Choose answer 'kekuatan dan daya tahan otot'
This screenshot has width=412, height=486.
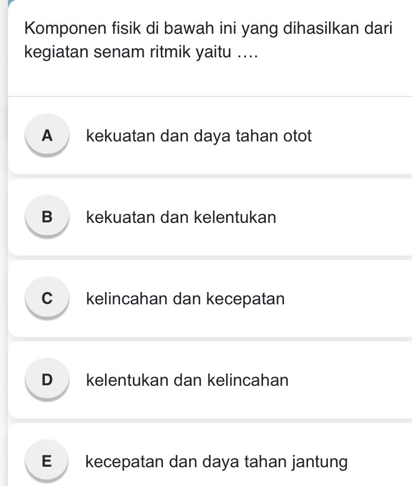coord(199,136)
